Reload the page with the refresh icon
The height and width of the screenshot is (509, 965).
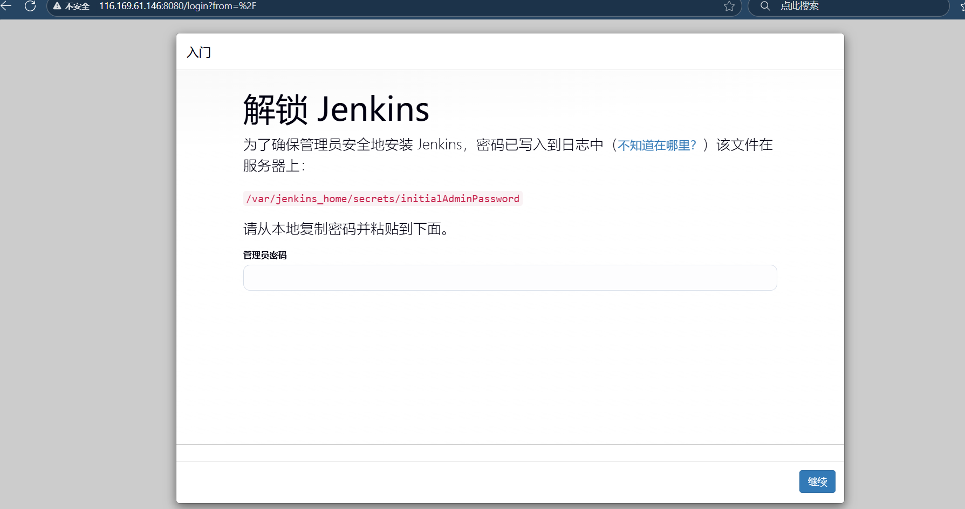30,6
